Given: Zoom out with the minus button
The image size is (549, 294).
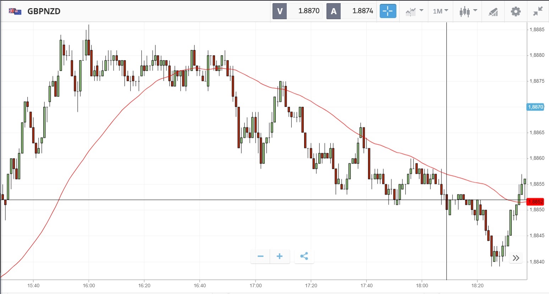Looking at the screenshot, I should tap(260, 256).
